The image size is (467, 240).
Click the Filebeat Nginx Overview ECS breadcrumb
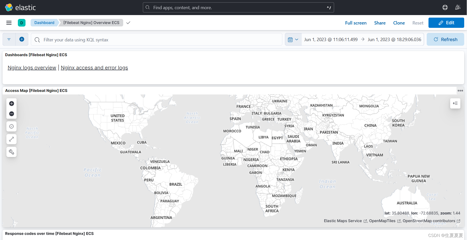(x=91, y=23)
